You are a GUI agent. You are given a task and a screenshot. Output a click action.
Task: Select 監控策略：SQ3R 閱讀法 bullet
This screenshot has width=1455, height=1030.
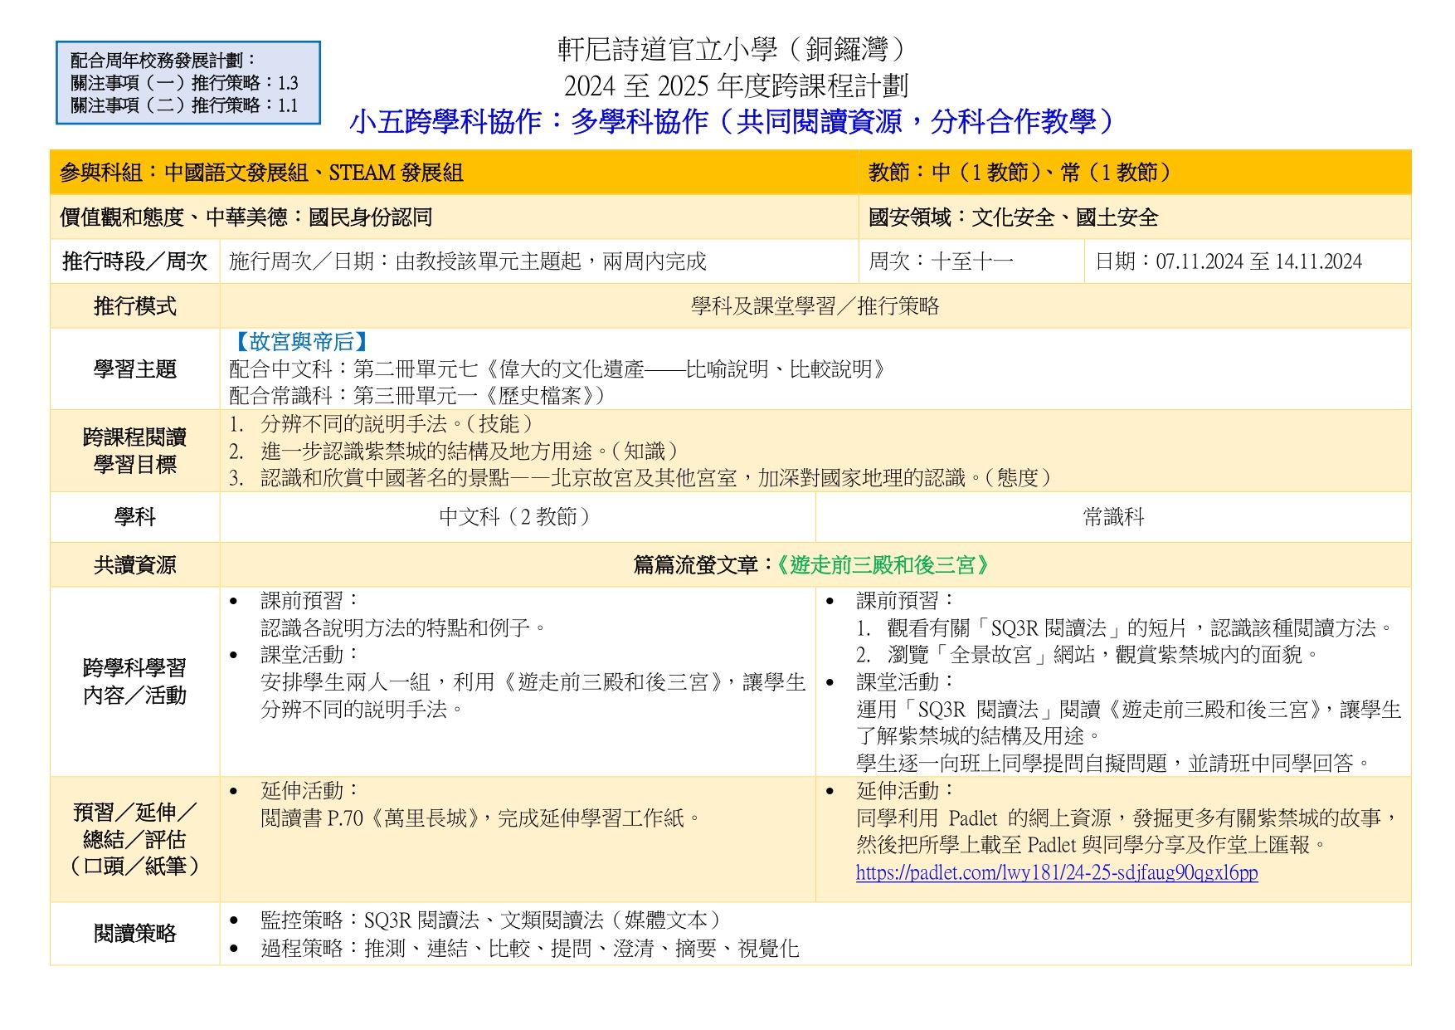[x=492, y=920]
